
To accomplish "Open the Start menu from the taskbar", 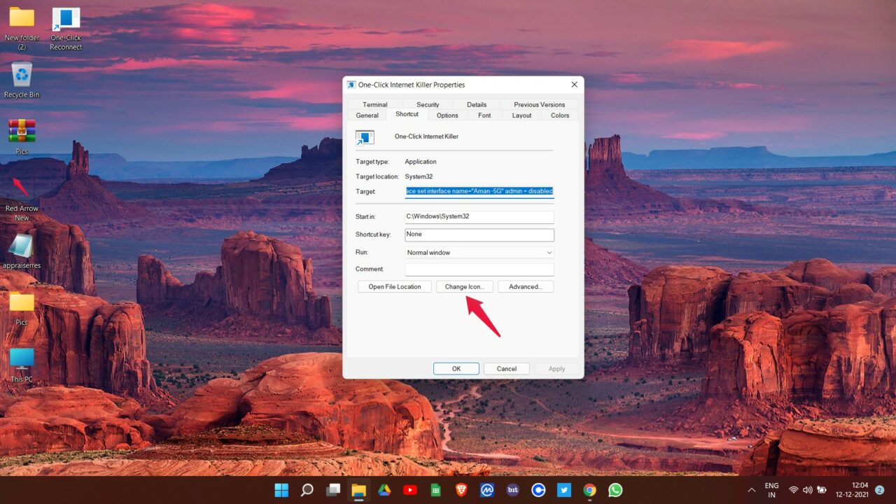I will pos(281,490).
